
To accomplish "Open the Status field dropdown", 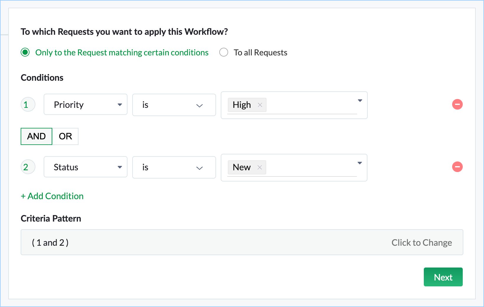I will (x=86, y=167).
